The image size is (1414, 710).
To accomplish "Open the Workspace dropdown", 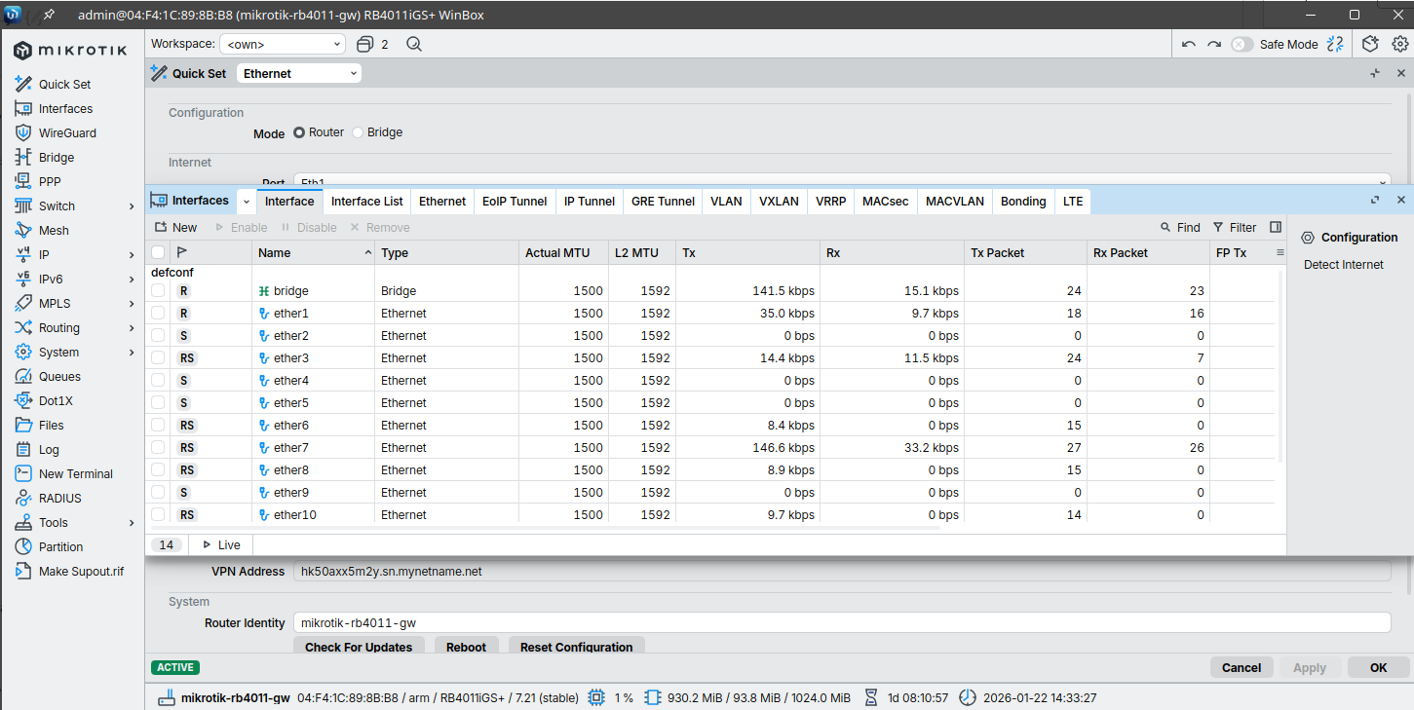I will (283, 44).
